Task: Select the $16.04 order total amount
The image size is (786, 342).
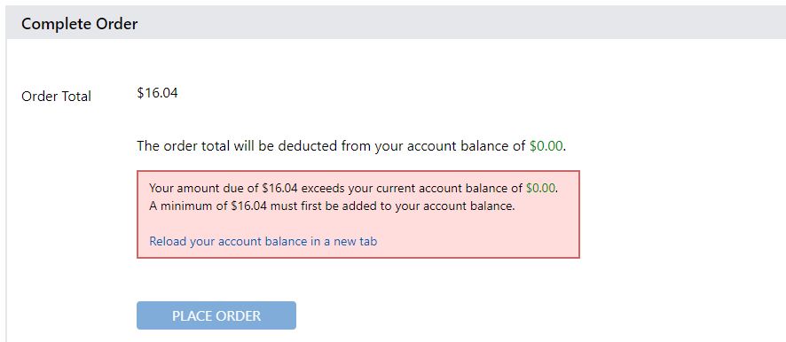Action: coord(157,93)
